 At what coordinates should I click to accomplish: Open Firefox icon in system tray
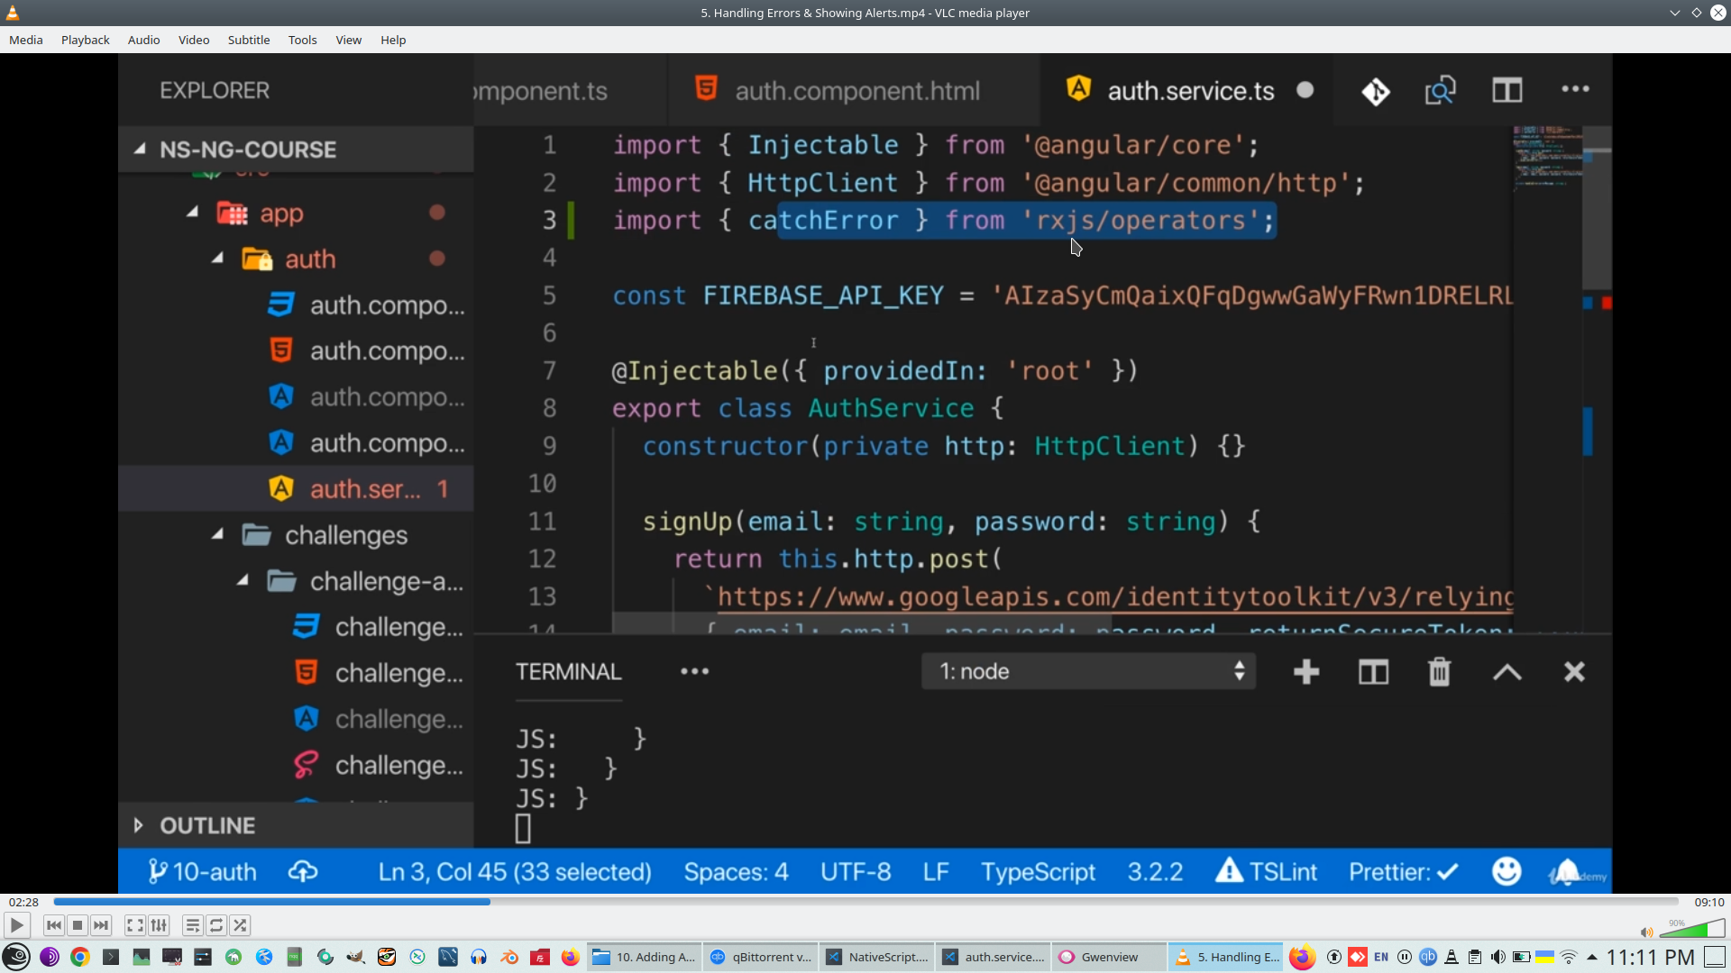pos(1301,957)
